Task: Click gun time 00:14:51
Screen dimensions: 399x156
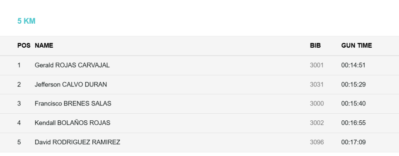Action: click(353, 65)
